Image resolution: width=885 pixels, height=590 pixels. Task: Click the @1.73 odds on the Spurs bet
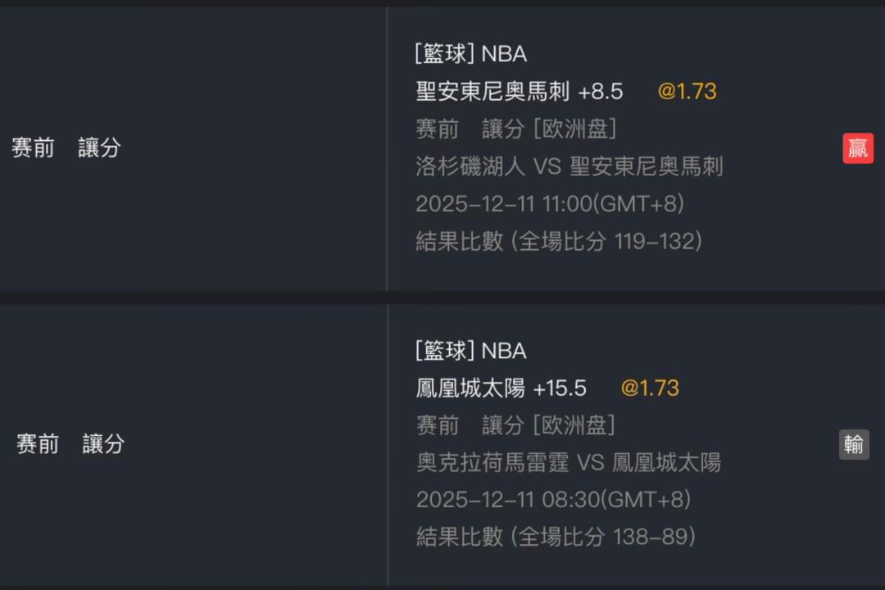point(687,92)
